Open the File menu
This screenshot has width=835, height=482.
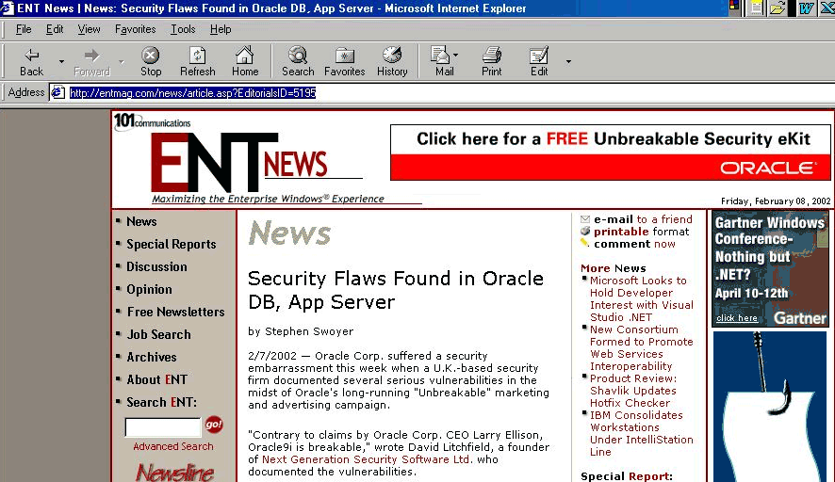point(24,29)
